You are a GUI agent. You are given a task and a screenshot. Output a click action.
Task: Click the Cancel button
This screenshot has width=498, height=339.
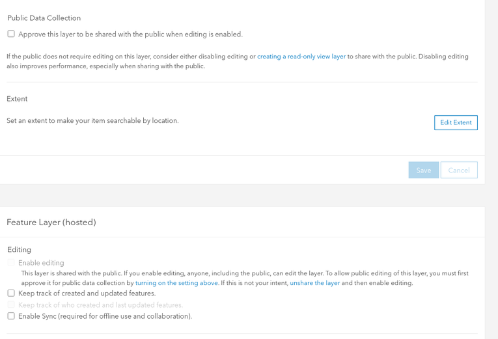tap(459, 170)
